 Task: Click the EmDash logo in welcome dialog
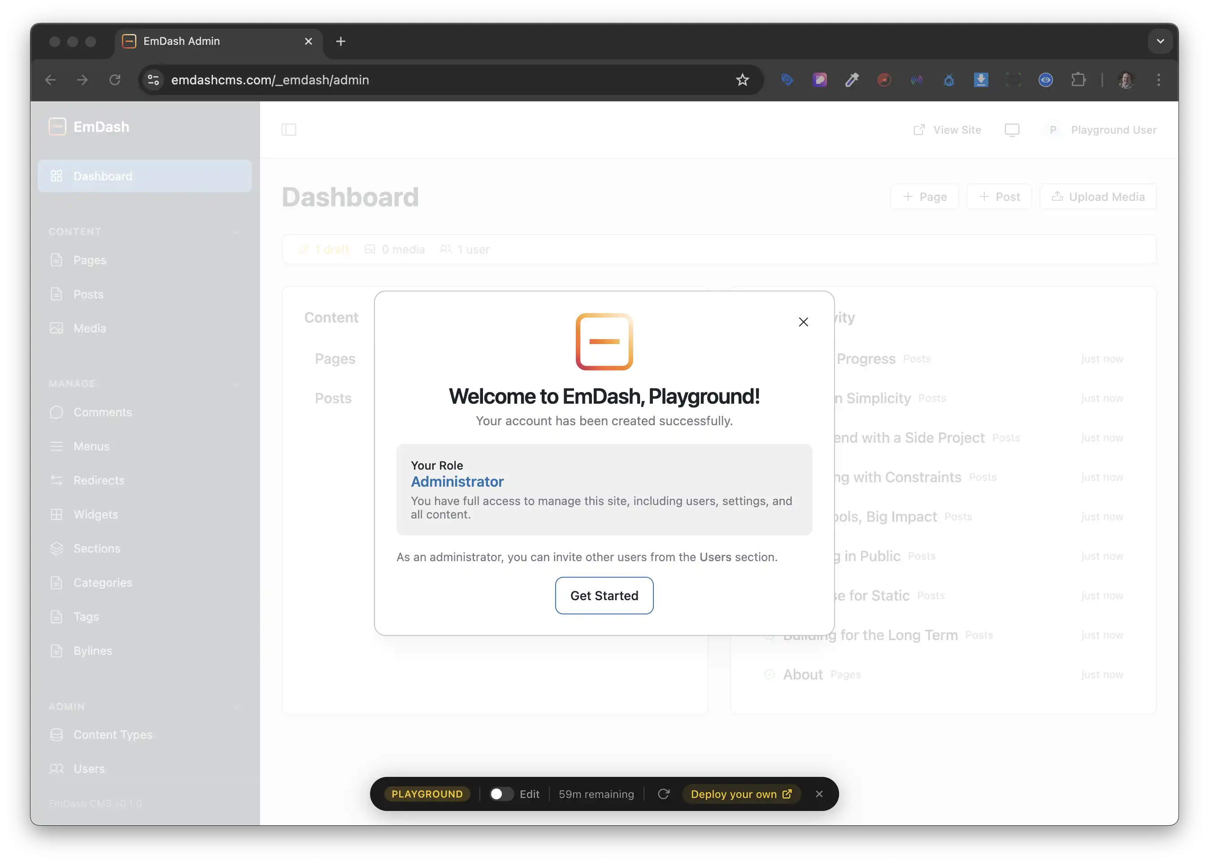coord(604,342)
